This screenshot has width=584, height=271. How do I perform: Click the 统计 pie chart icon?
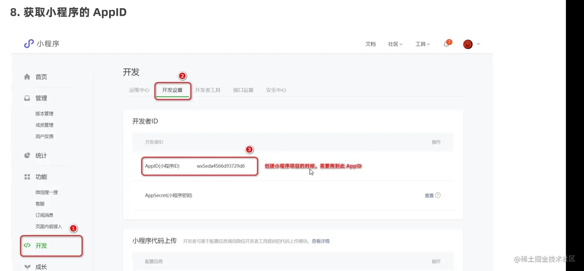coord(27,156)
